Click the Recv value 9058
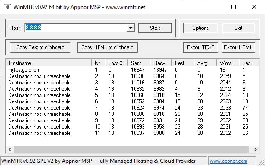265x166 pixels. pyautogui.click(x=159, y=127)
